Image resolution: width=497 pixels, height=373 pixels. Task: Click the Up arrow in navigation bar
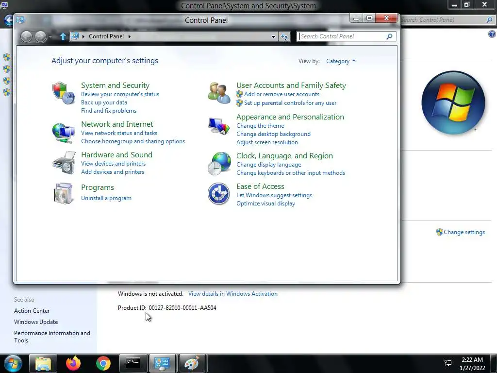(x=63, y=36)
